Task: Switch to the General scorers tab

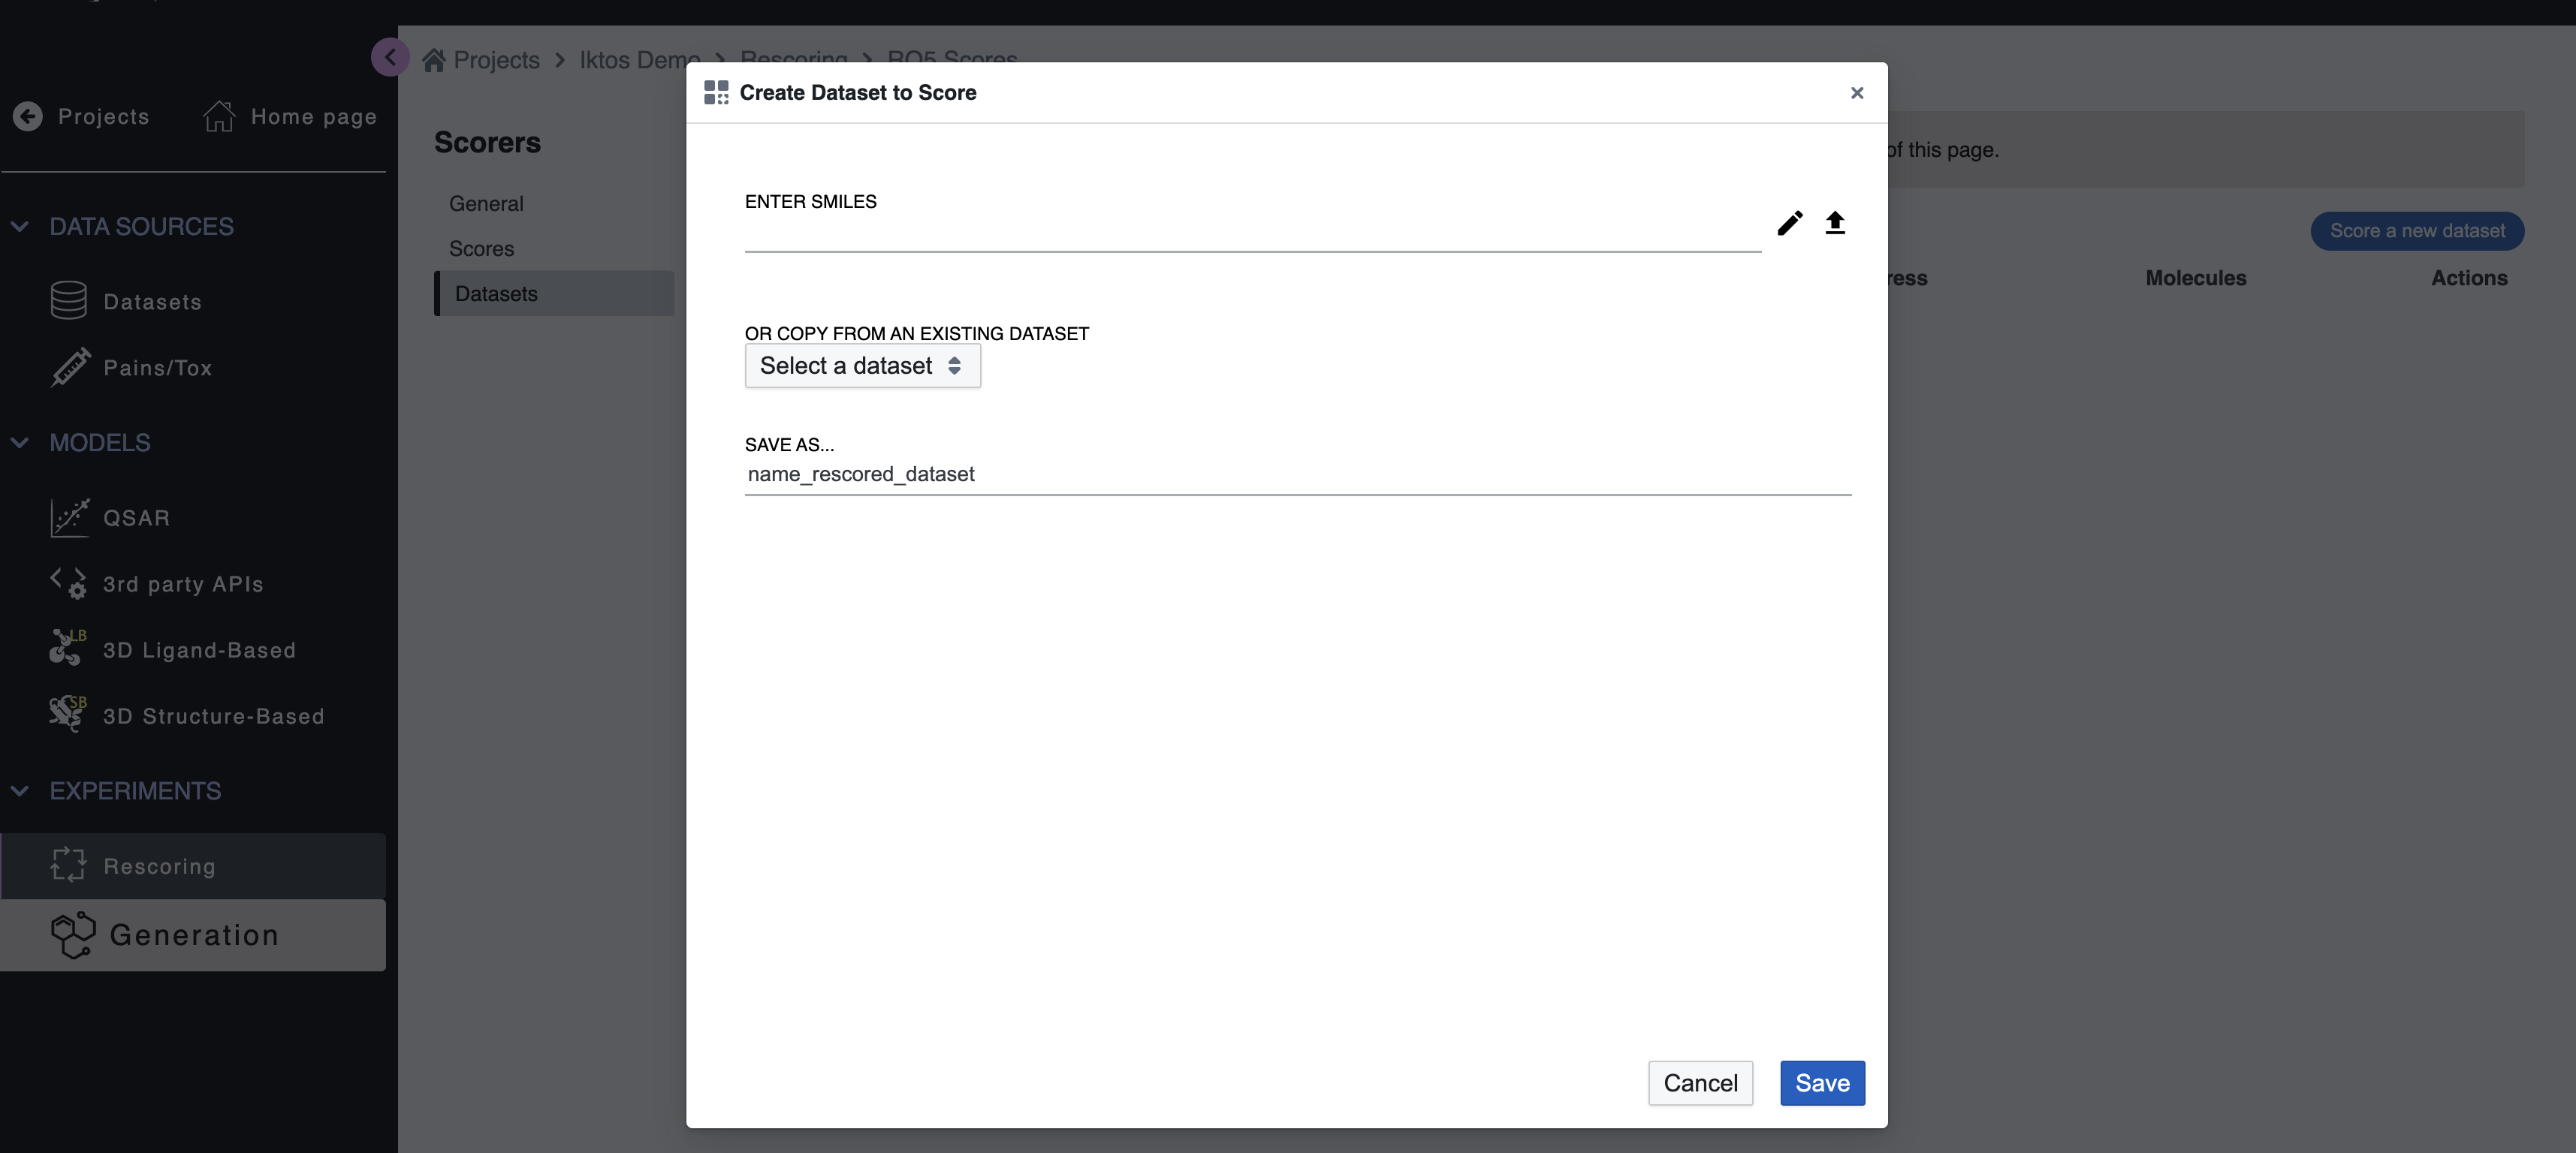Action: [486, 203]
